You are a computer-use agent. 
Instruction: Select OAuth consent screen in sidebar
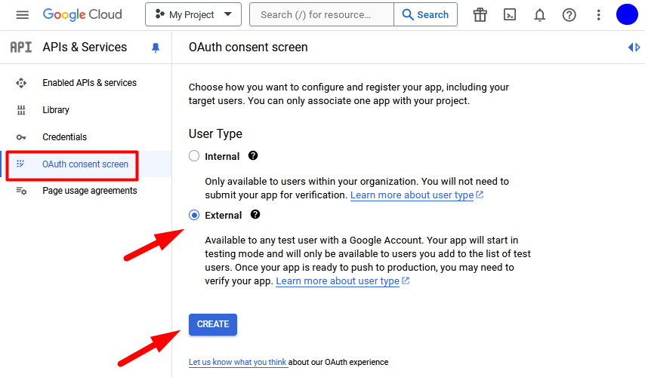(85, 164)
